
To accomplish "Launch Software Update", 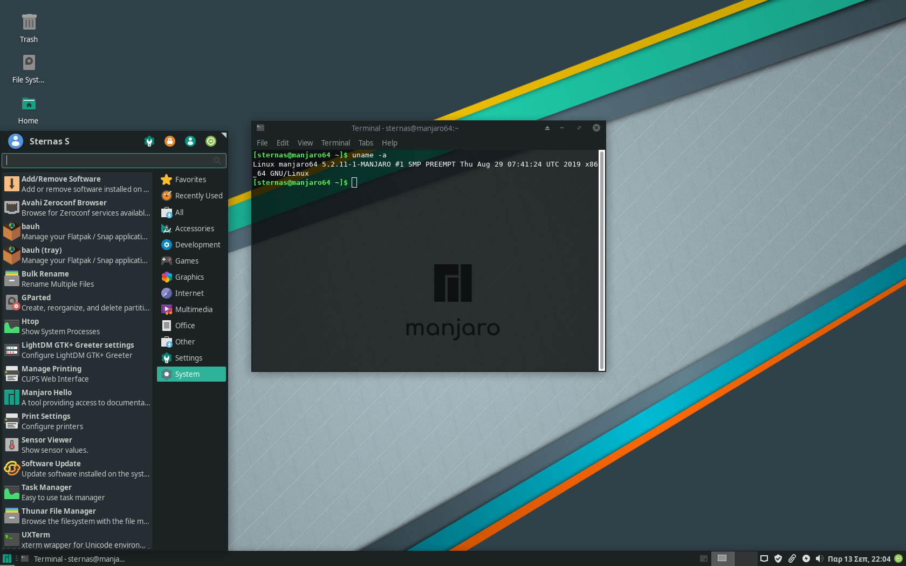I will 77,468.
